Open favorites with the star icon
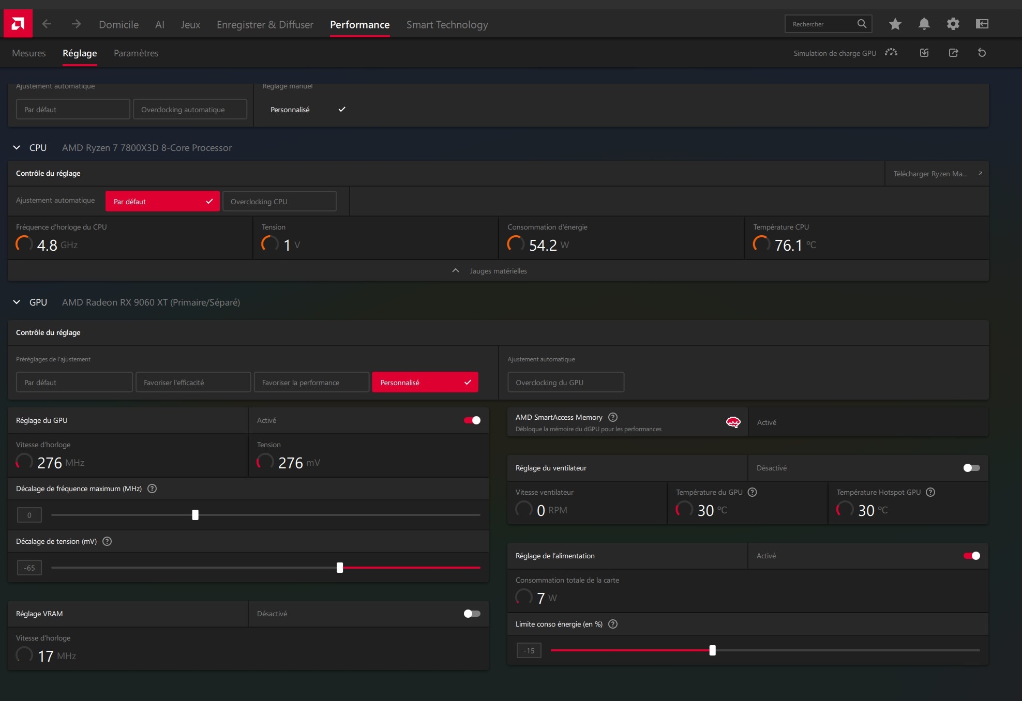 [x=895, y=24]
